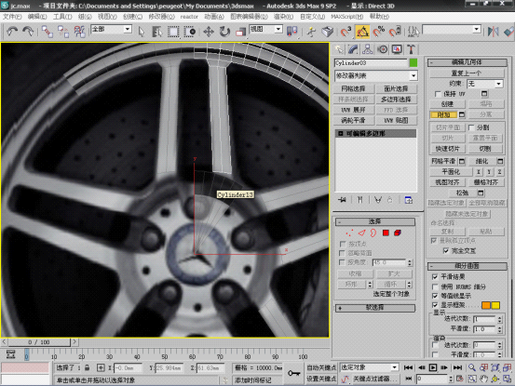Viewport: 515px width, 386px height.
Task: Open the 渲染 menu
Action: click(x=283, y=17)
